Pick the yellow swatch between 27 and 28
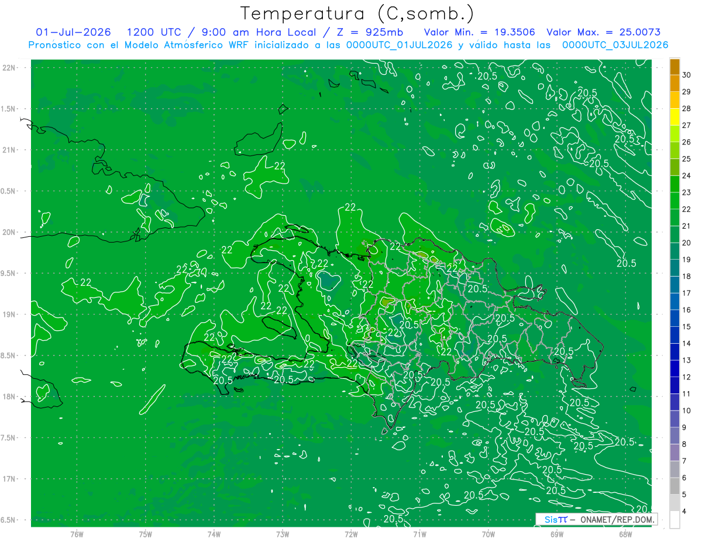 (675, 117)
